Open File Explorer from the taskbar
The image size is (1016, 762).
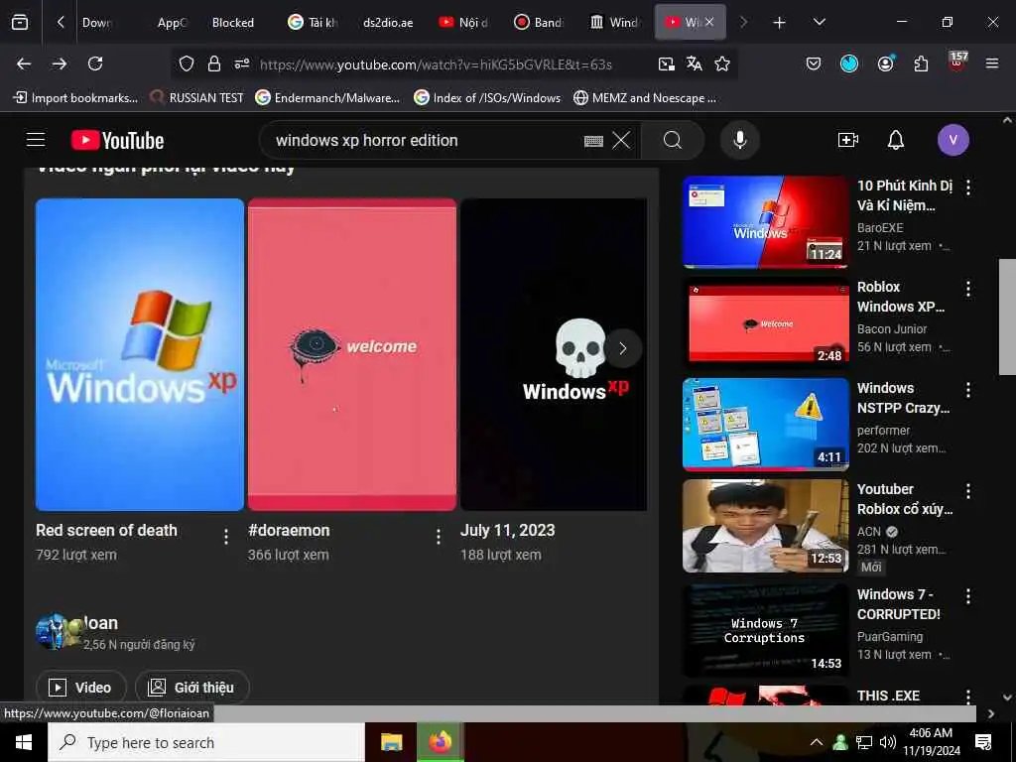391,742
